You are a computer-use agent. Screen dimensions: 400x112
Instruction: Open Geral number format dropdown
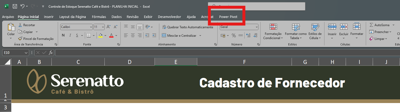257,27
